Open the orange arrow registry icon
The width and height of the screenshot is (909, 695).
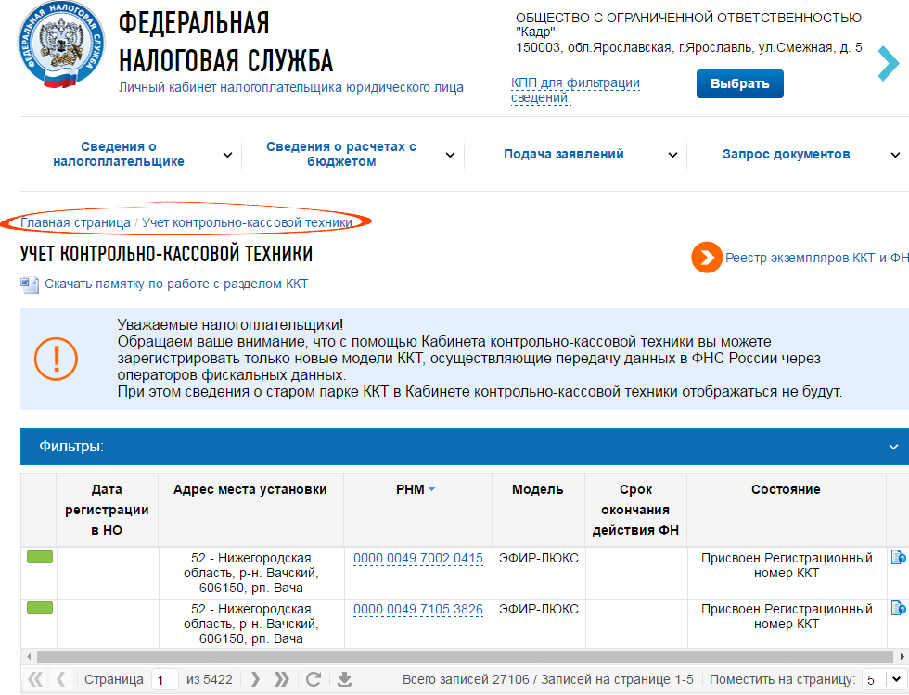point(706,258)
